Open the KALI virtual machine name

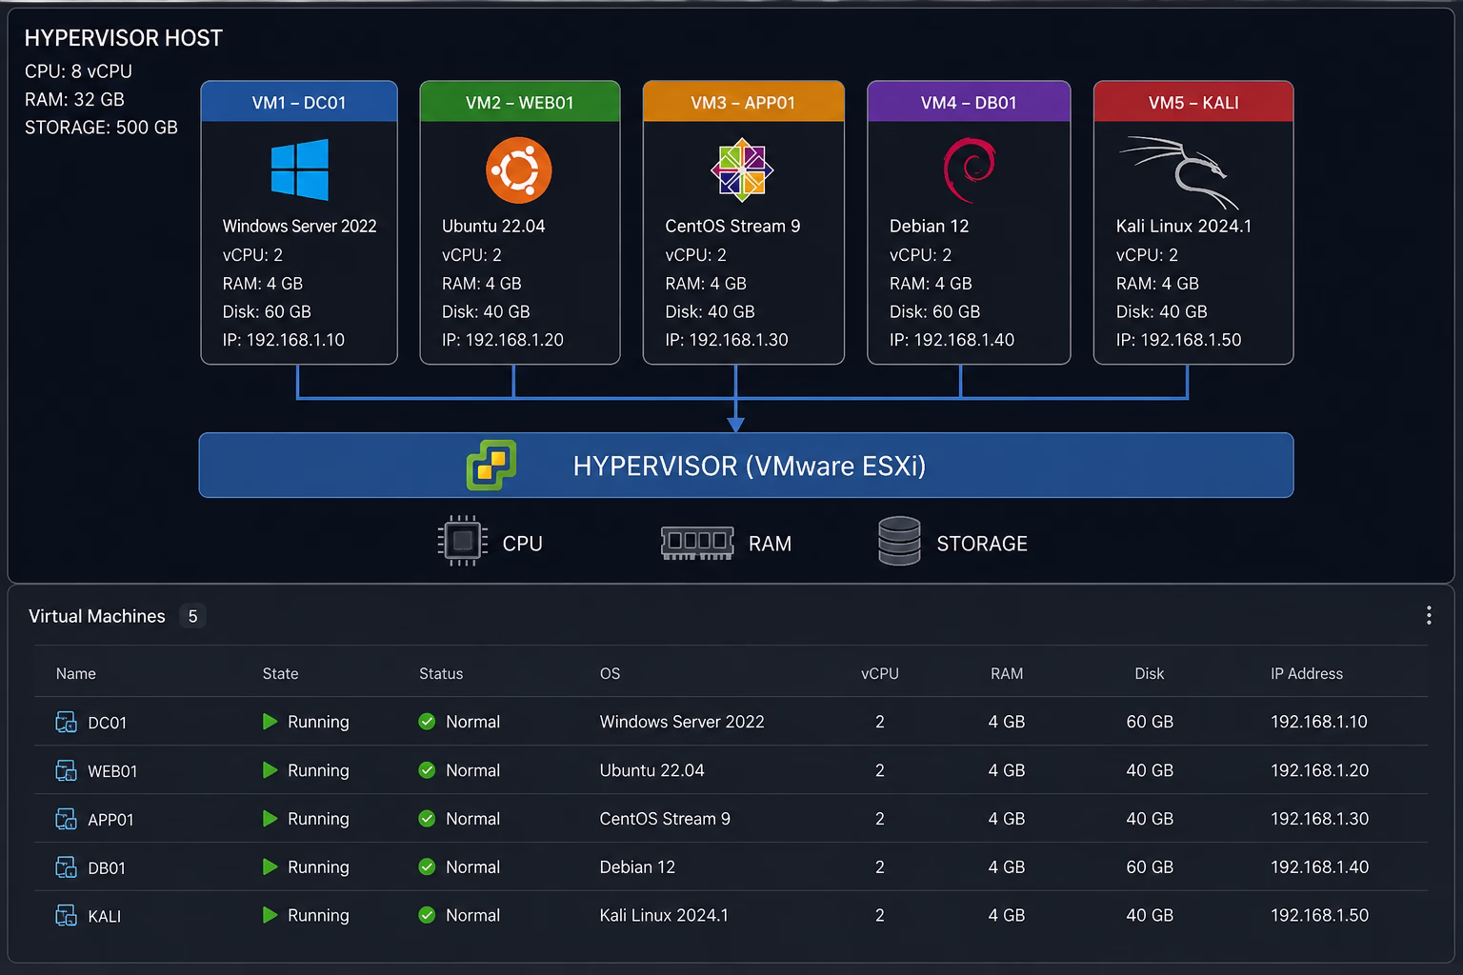tap(105, 917)
